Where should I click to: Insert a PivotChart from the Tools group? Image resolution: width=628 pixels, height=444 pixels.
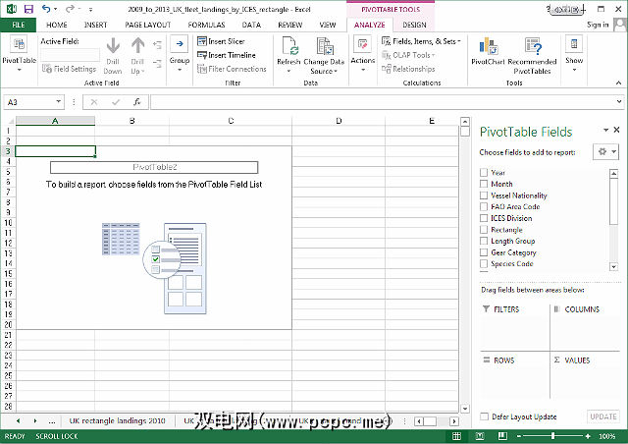click(487, 51)
